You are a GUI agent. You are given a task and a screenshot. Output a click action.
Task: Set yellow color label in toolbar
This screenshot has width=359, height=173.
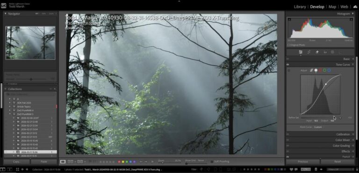pos(123,162)
